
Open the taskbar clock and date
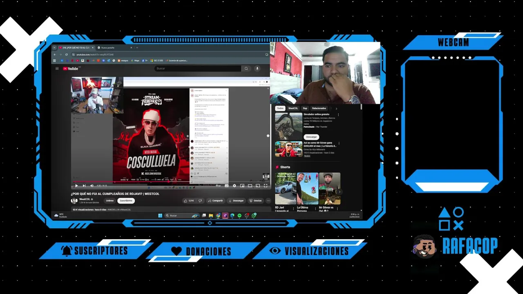point(355,216)
